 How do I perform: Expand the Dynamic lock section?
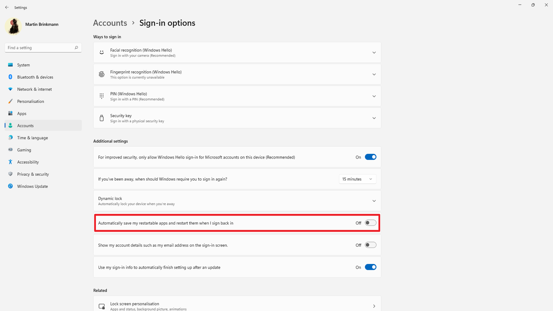tap(374, 200)
